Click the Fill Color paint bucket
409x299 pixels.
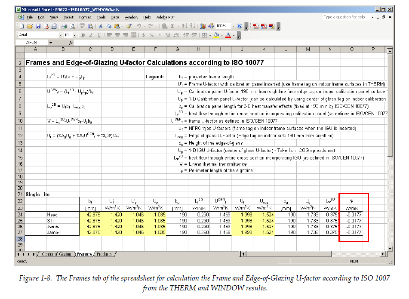click(217, 35)
